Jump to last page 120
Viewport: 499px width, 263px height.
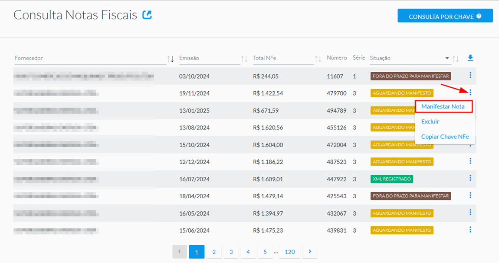pos(289,252)
